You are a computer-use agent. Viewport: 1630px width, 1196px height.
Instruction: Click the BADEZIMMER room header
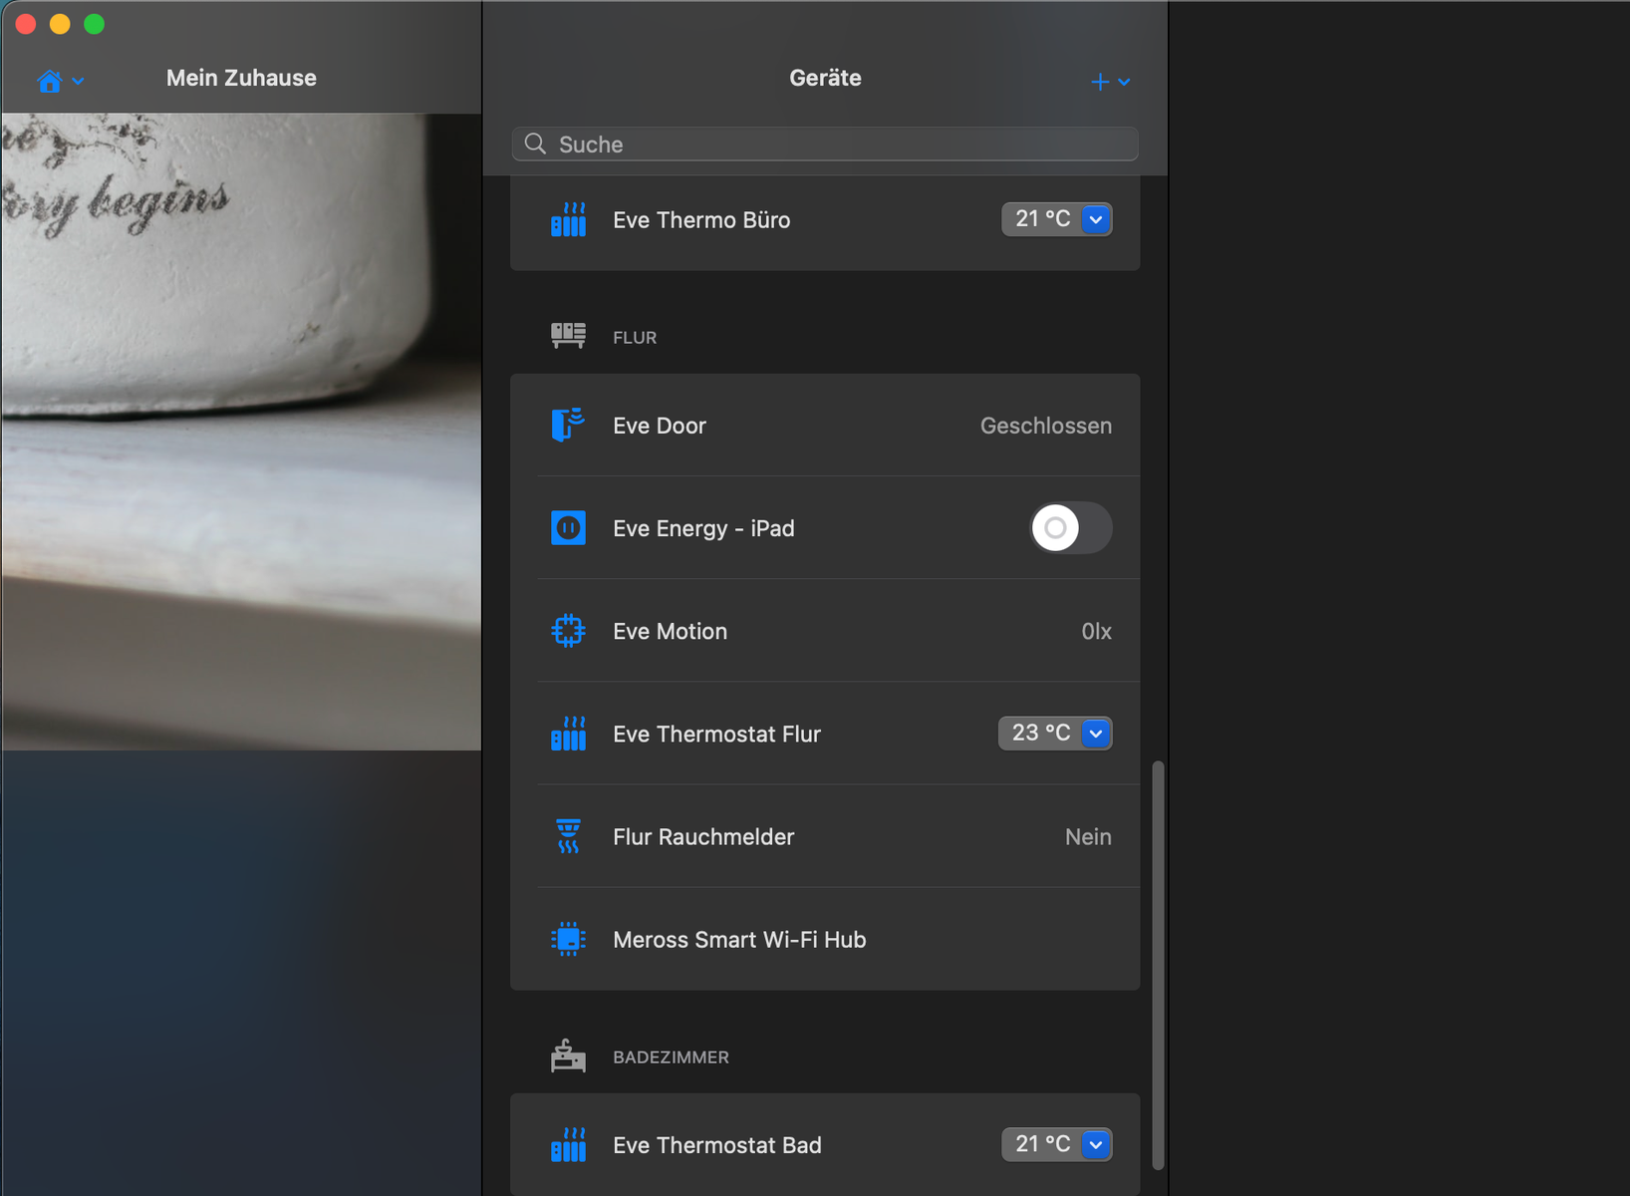tap(671, 1057)
